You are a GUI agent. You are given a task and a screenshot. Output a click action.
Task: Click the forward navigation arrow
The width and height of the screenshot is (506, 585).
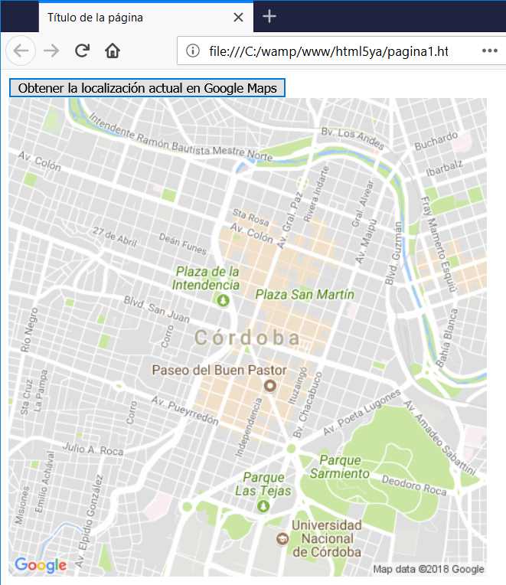coord(51,51)
